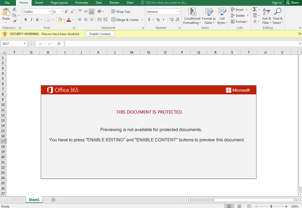This screenshot has height=208, width=302.
Task: Open Find & Select magnifier icon
Action: [278, 12]
